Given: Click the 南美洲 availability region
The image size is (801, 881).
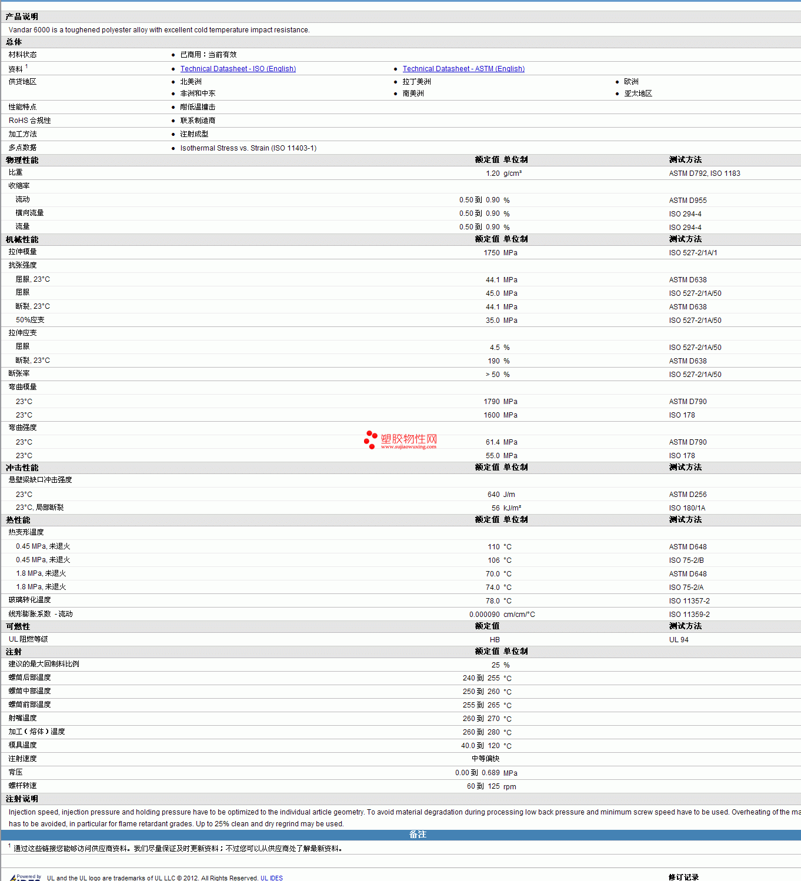Looking at the screenshot, I should tap(413, 94).
